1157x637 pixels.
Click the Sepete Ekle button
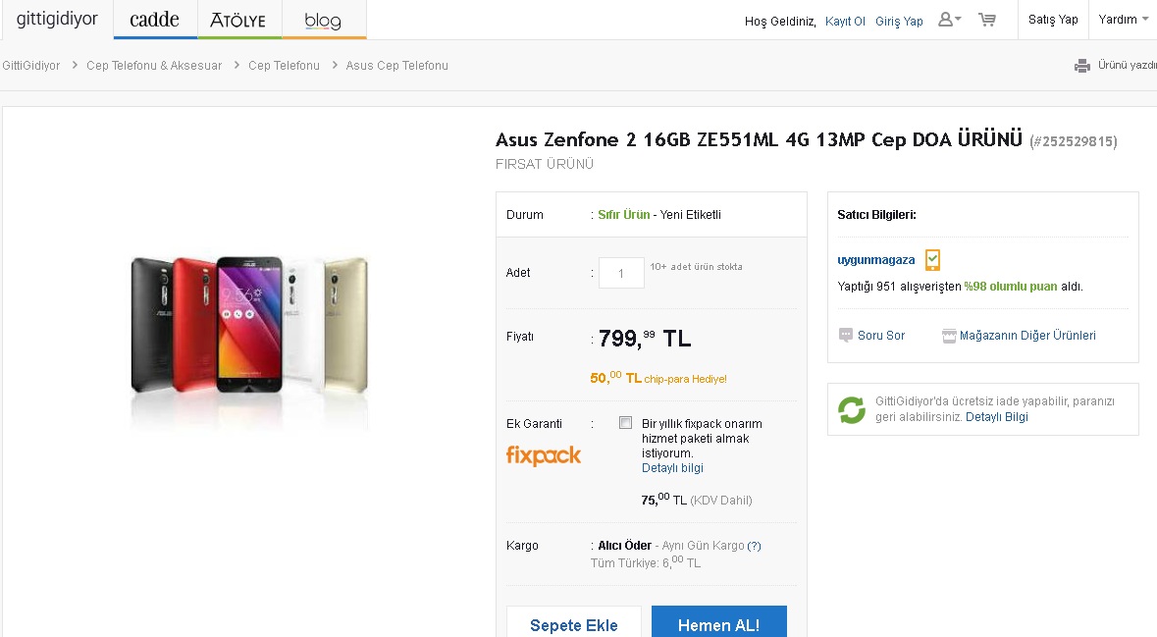pos(574,624)
